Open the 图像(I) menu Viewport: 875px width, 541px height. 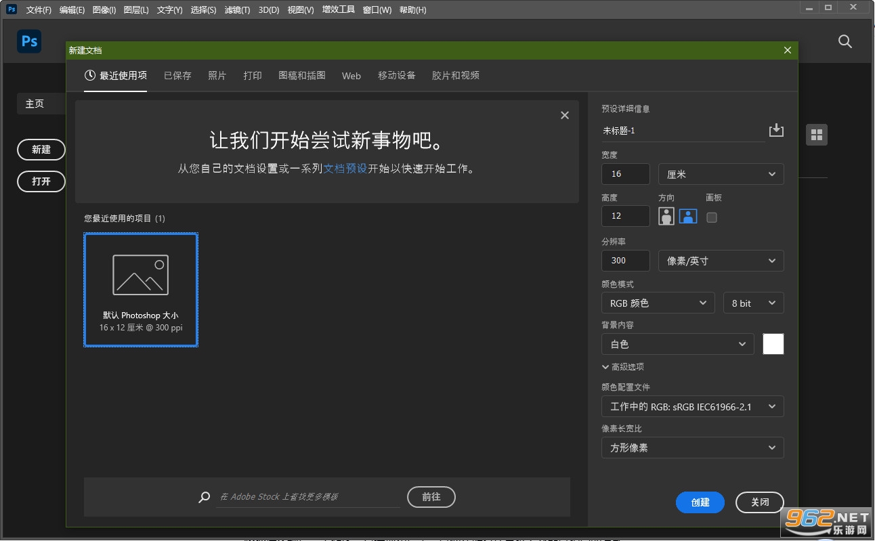[104, 9]
